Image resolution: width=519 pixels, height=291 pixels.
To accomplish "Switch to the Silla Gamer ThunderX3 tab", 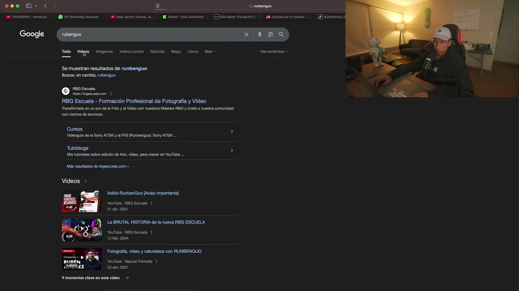I will pos(235,17).
